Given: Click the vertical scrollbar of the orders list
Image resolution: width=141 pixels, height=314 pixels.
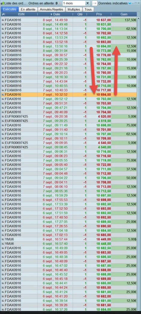Looking at the screenshot, I should (138, 88).
